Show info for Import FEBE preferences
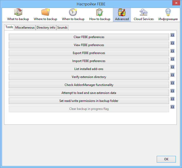Viewport: 182px width, 168px height. pyautogui.click(x=172, y=59)
